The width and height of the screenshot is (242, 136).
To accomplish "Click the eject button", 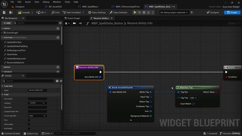I will [148, 12].
